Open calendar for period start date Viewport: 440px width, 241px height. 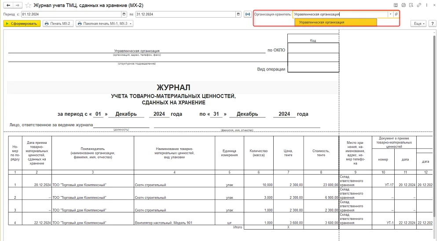tap(124, 14)
